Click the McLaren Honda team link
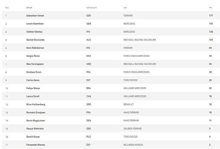 [133, 145]
